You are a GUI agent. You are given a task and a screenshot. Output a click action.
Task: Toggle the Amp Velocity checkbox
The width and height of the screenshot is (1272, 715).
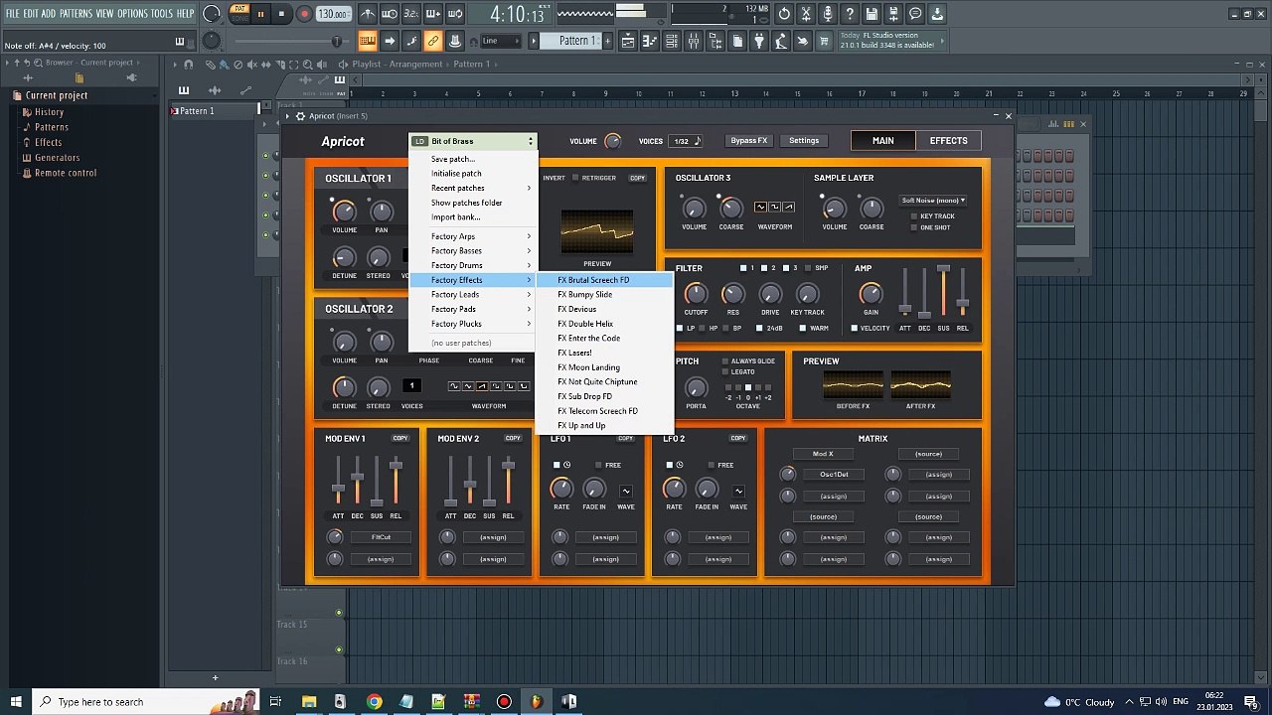coord(854,328)
